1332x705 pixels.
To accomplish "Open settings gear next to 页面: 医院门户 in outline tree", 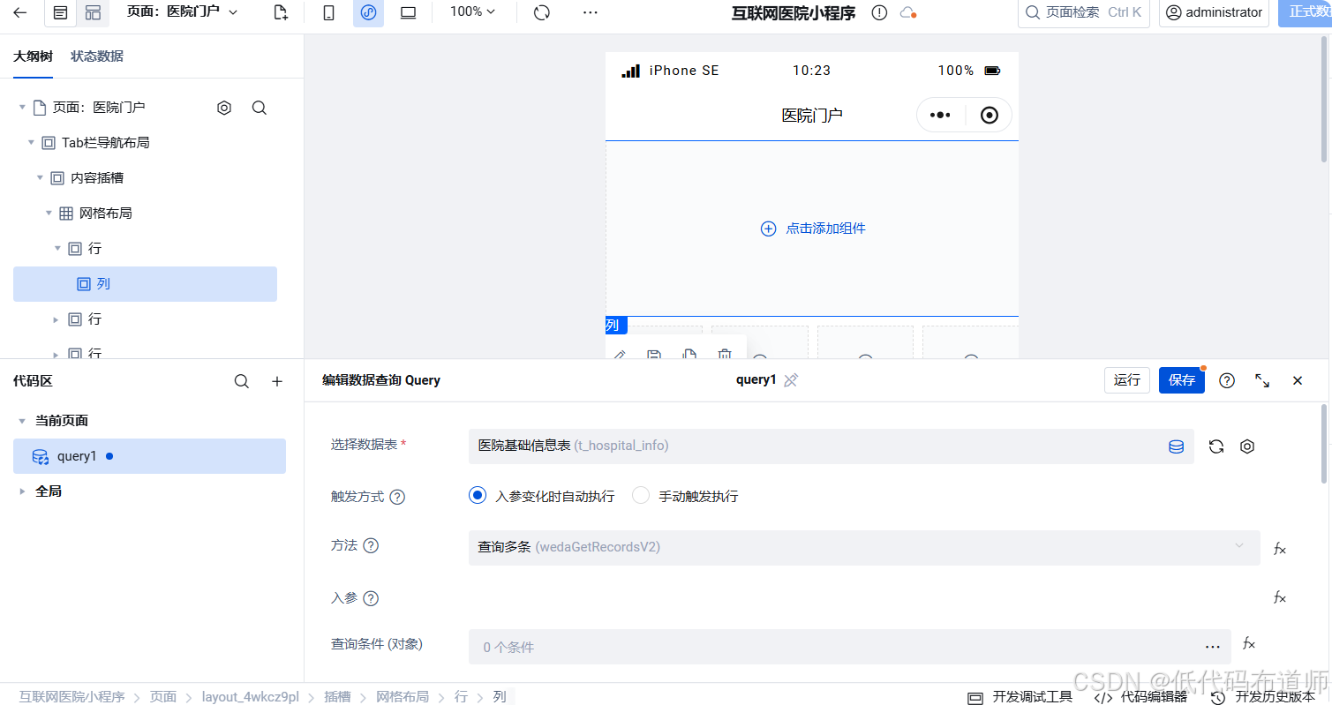I will [x=223, y=107].
